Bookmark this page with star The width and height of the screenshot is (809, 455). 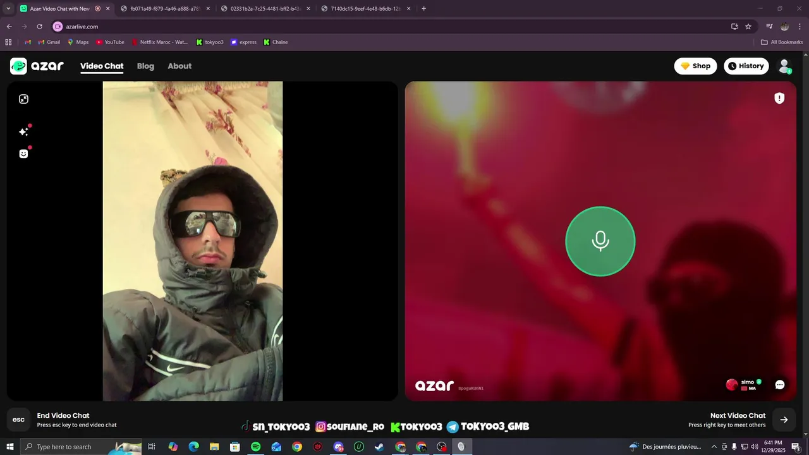coord(748,27)
